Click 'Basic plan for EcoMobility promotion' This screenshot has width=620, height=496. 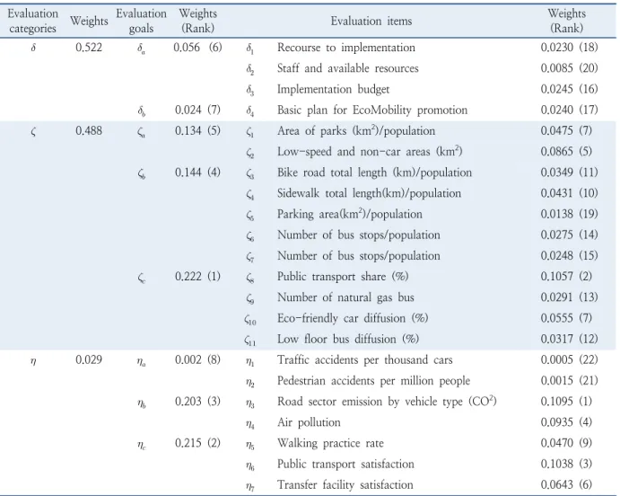(372, 110)
